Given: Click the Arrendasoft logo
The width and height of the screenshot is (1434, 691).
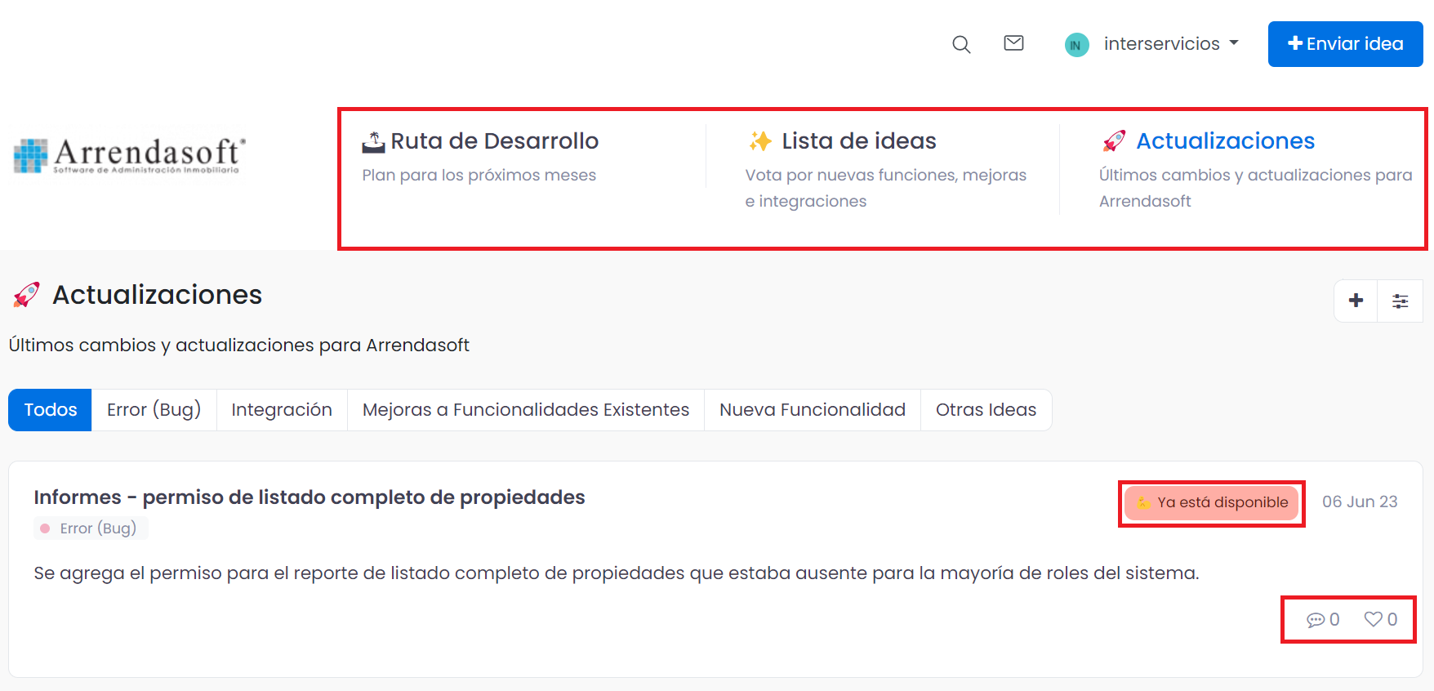Looking at the screenshot, I should (x=130, y=155).
